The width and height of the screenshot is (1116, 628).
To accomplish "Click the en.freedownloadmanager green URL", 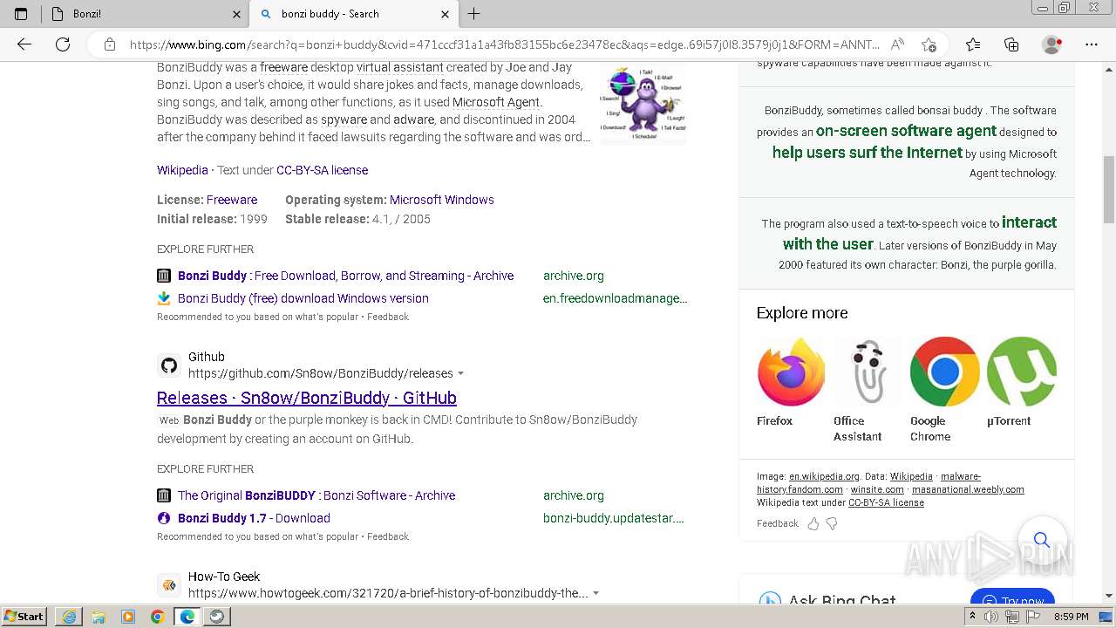I will tap(616, 298).
